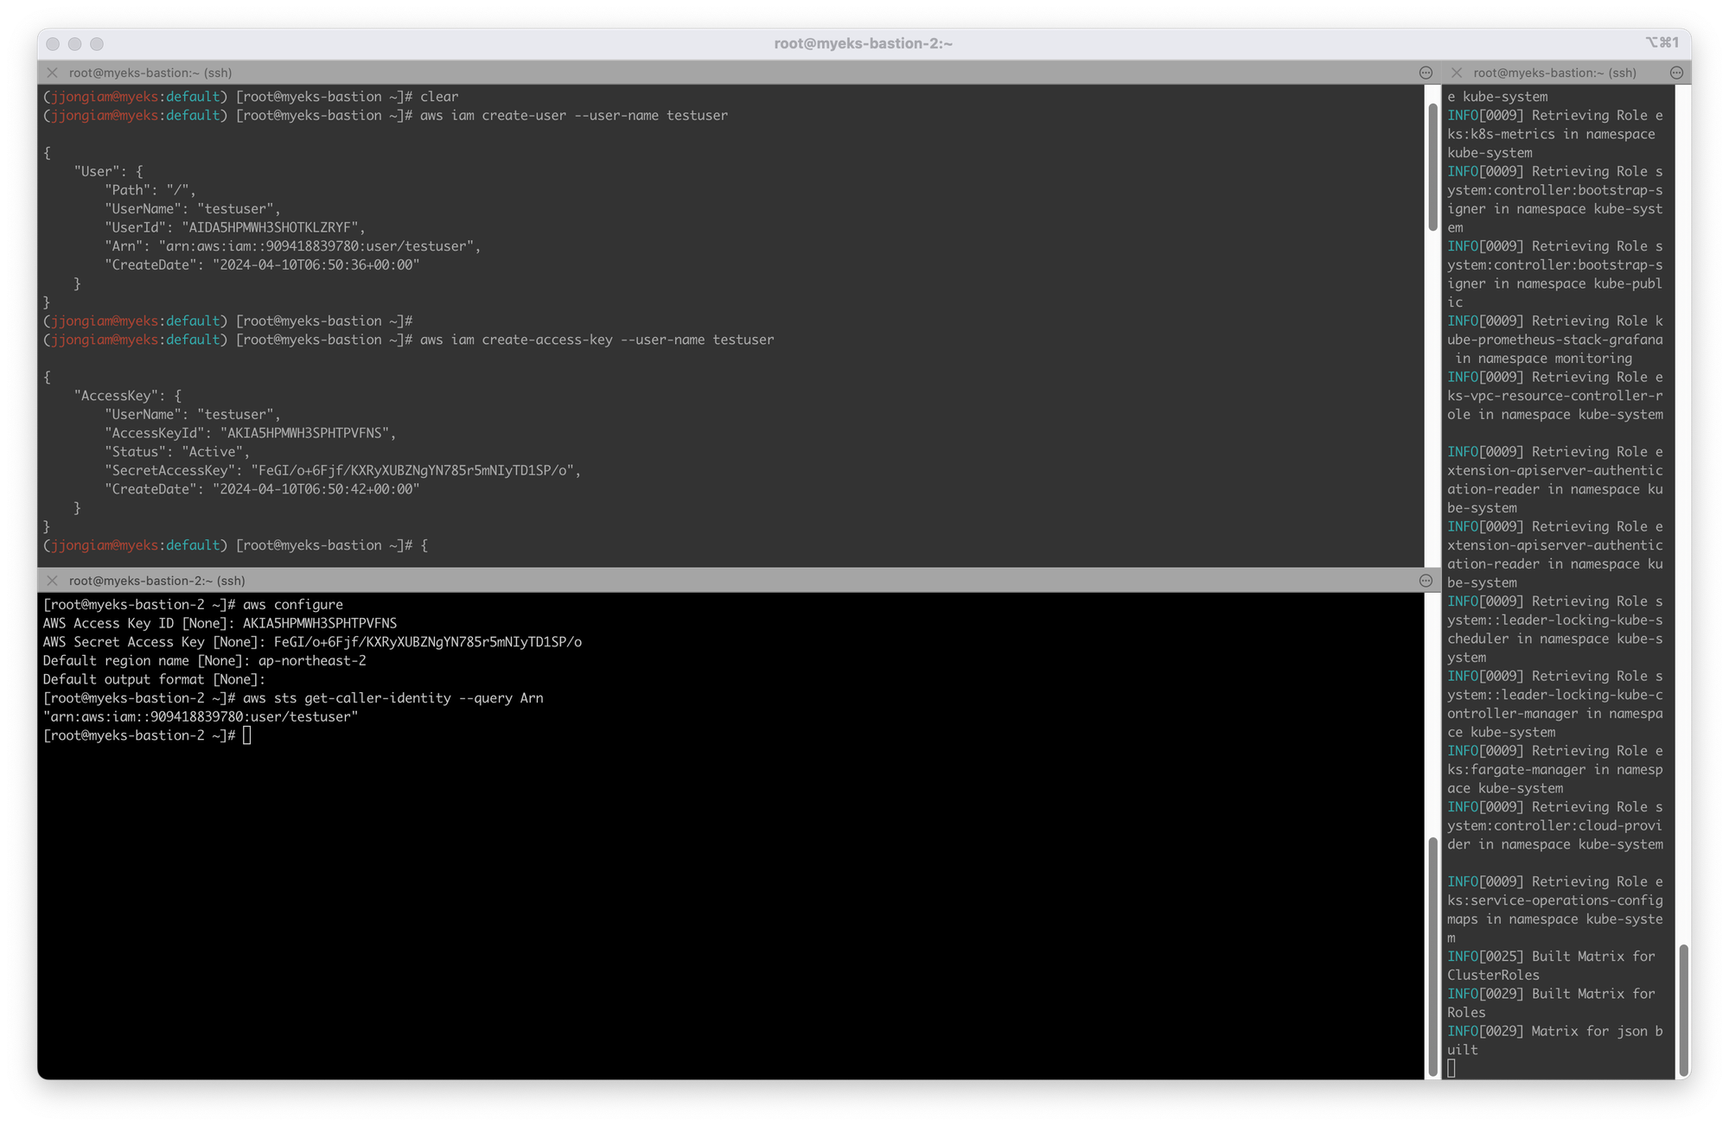
Task: Click the bottom pane vertical scrollbar
Action: point(1432,955)
